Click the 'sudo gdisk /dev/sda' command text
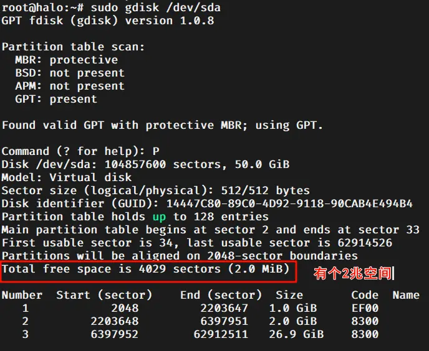Viewport: 429px width, 351px height. click(x=156, y=7)
